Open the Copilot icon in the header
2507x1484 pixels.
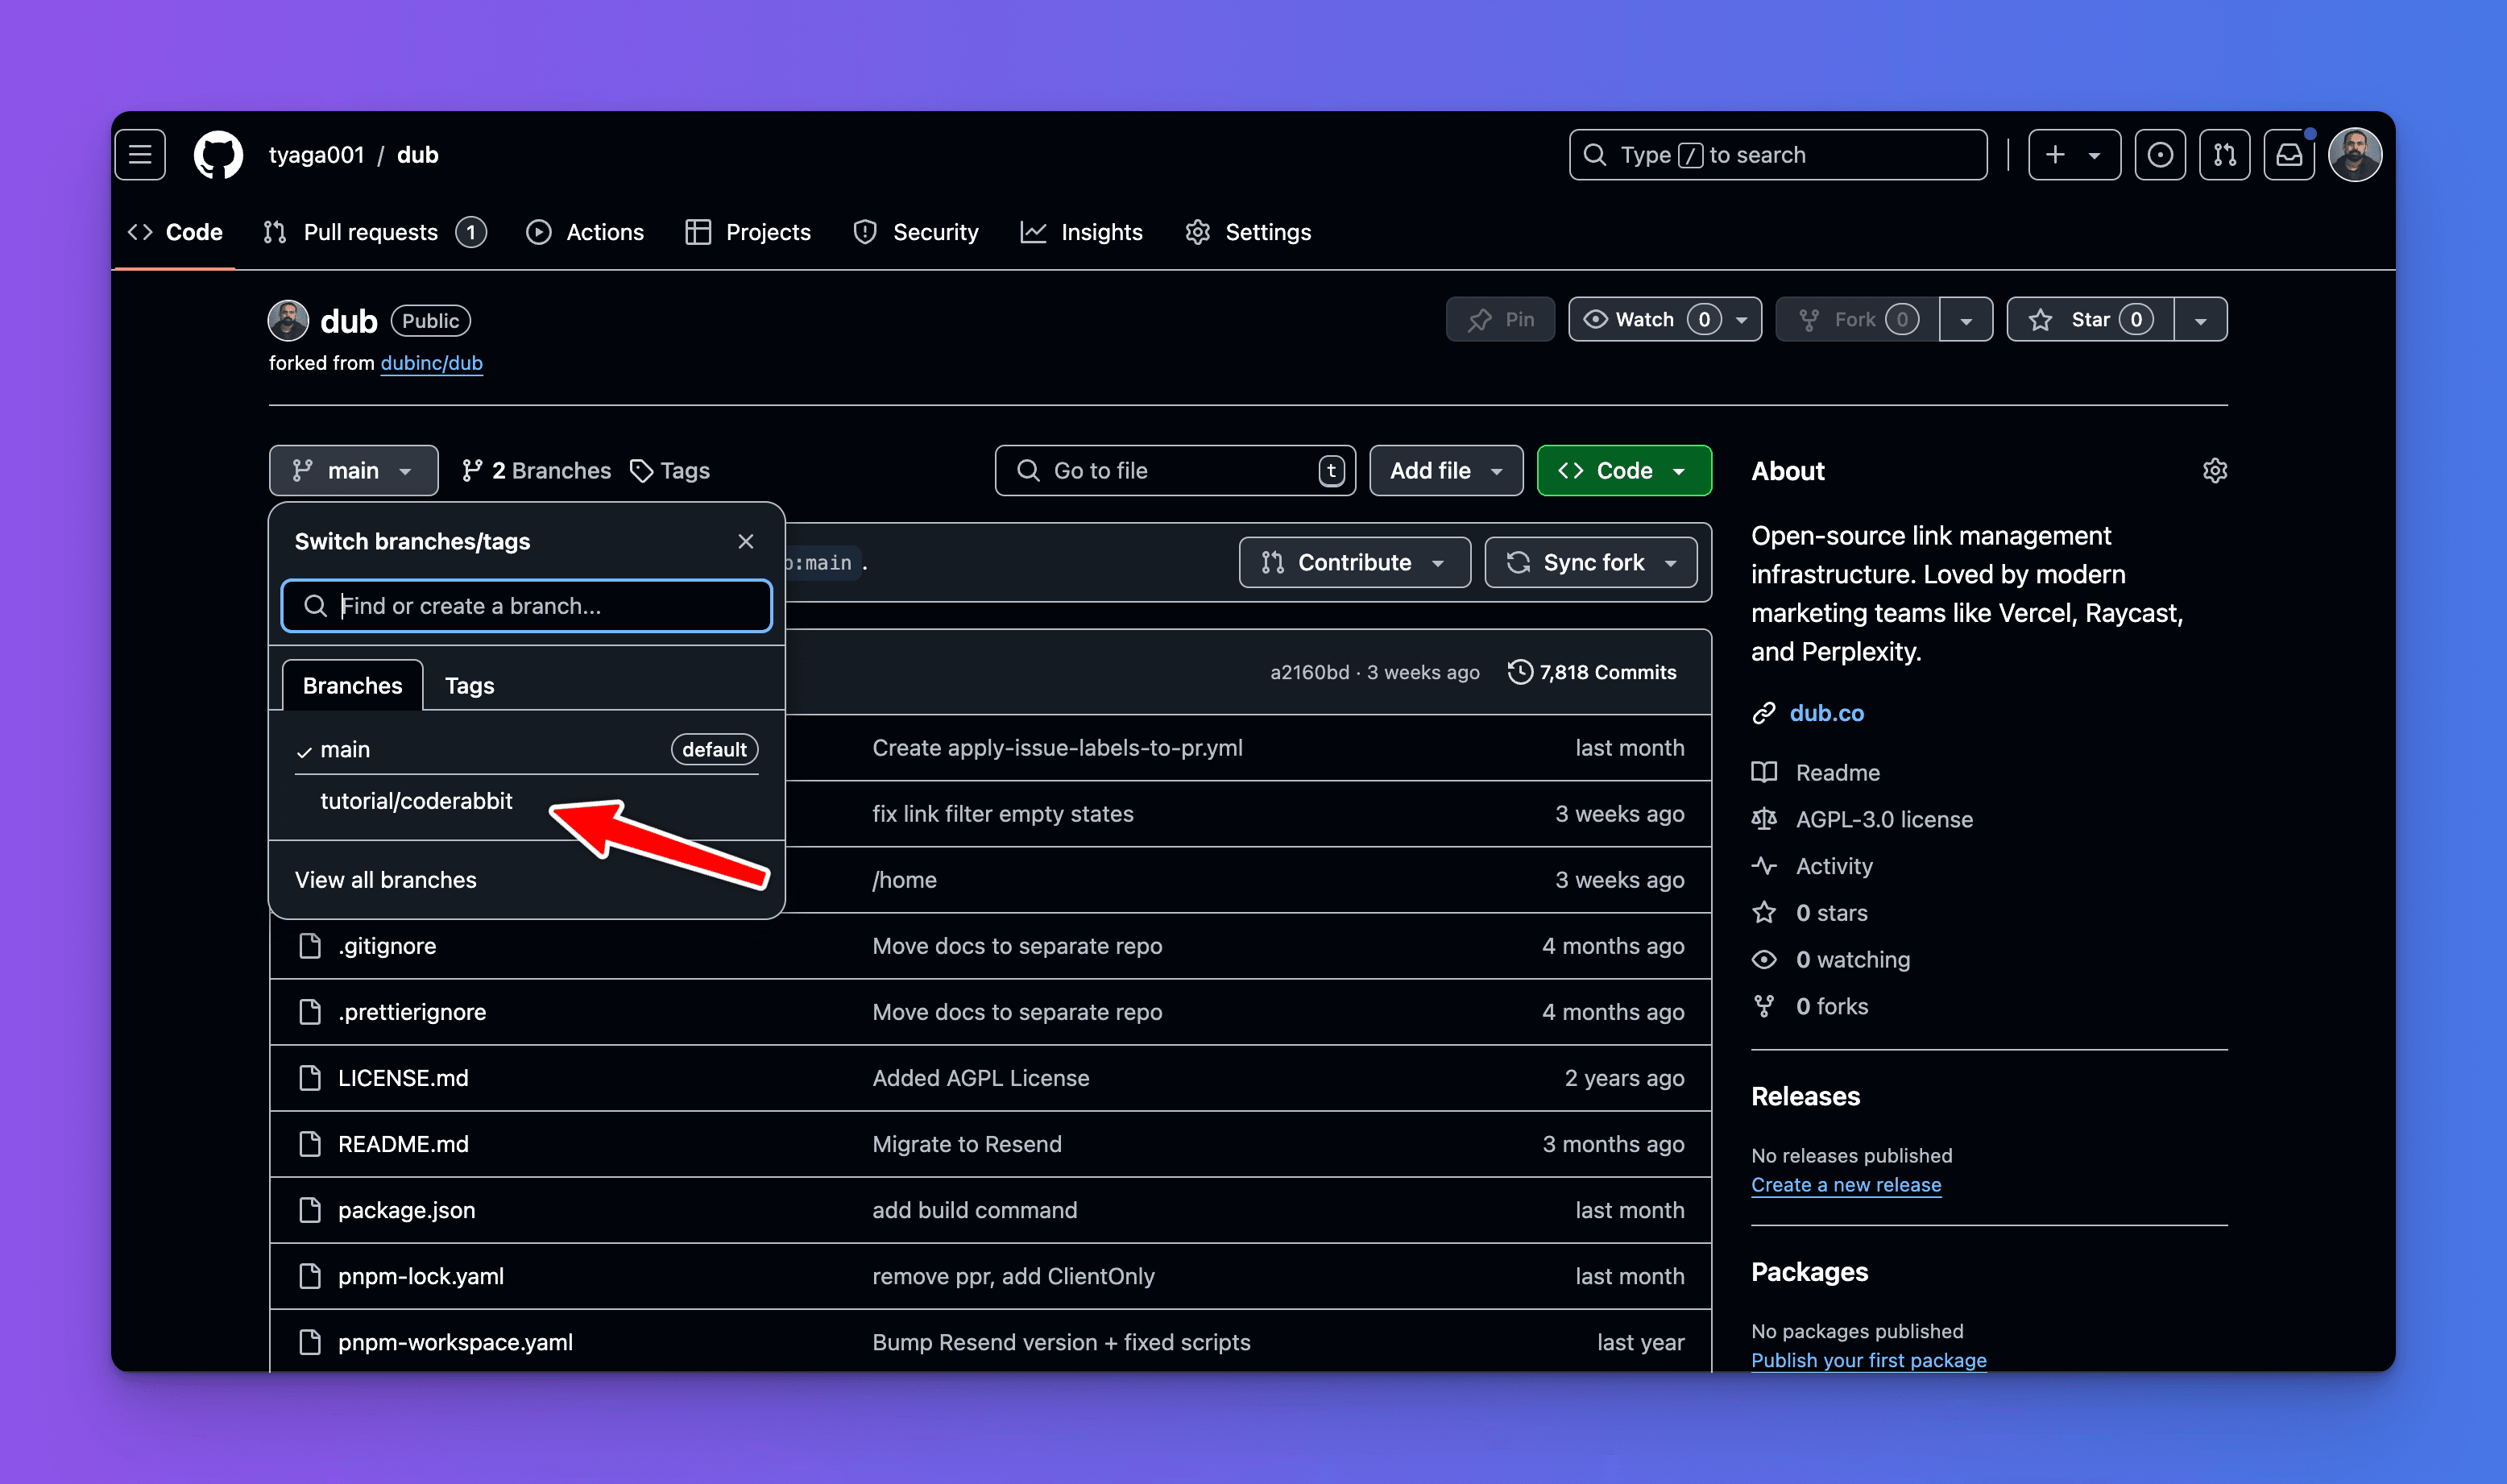pos(2161,154)
